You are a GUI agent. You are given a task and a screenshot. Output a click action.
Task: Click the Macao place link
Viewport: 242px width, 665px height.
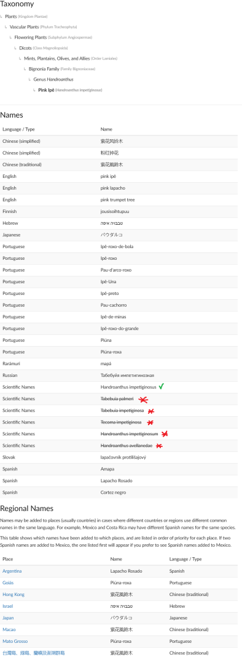point(9,630)
